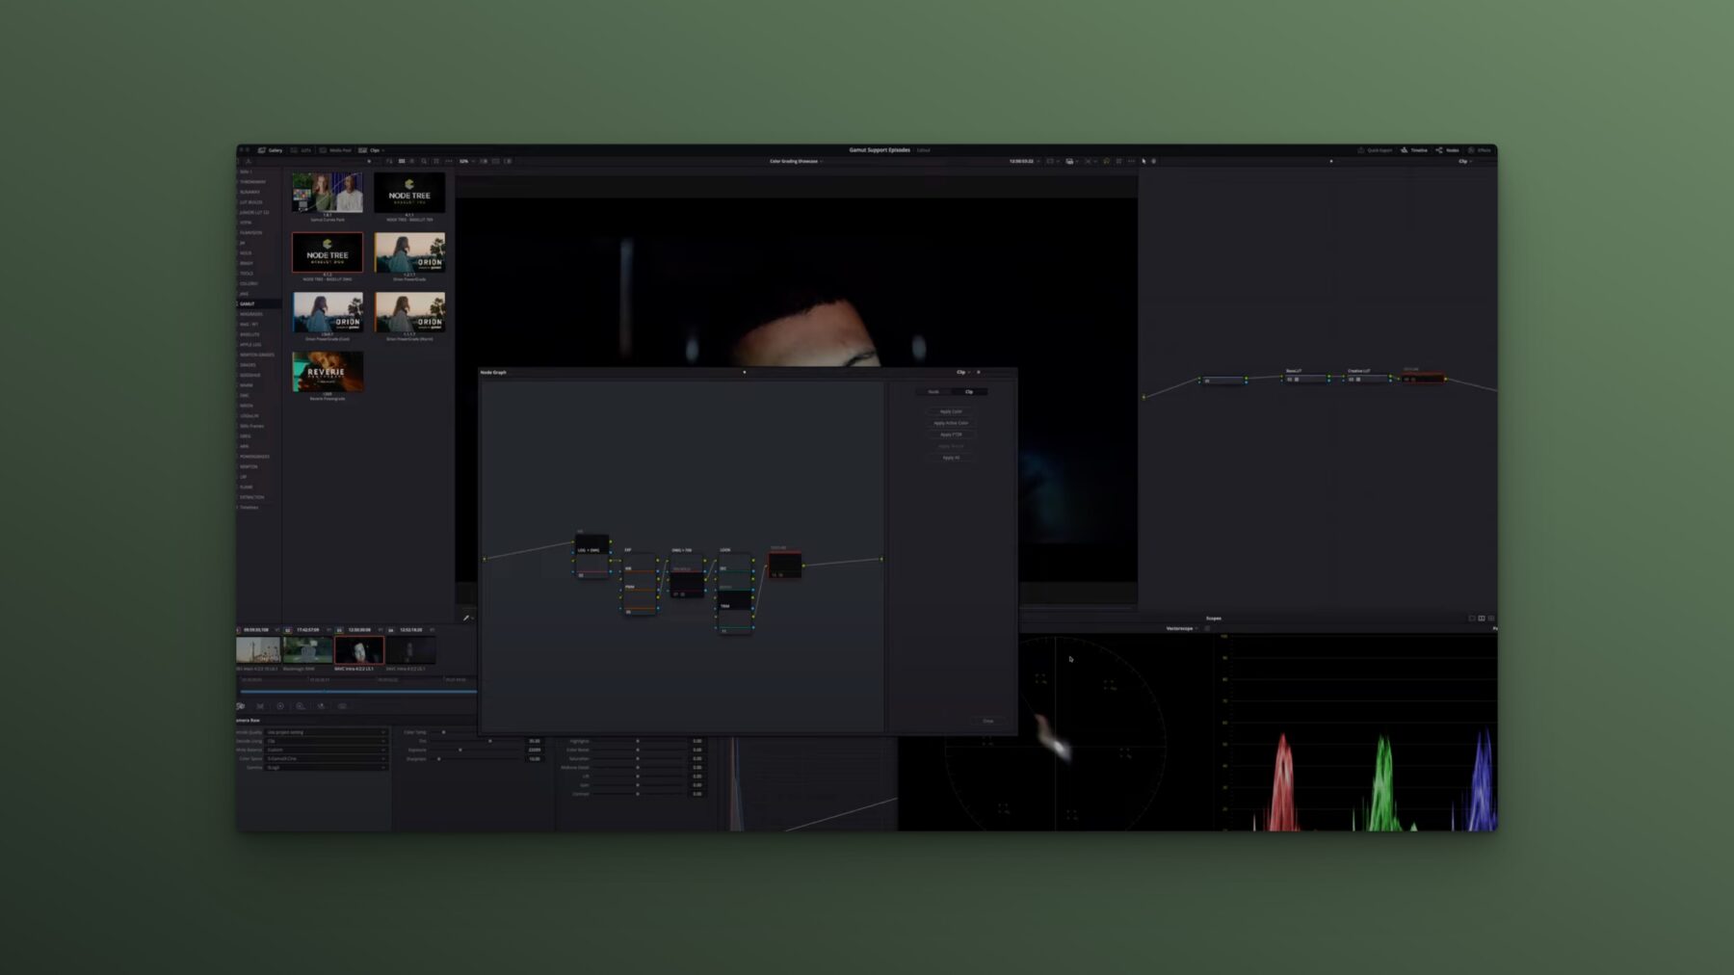Click the pen annotation icon above the timeline

(x=466, y=618)
